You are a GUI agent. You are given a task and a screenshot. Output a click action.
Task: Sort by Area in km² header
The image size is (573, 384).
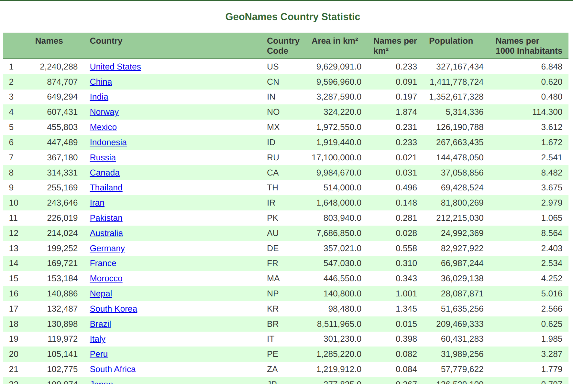click(x=335, y=41)
